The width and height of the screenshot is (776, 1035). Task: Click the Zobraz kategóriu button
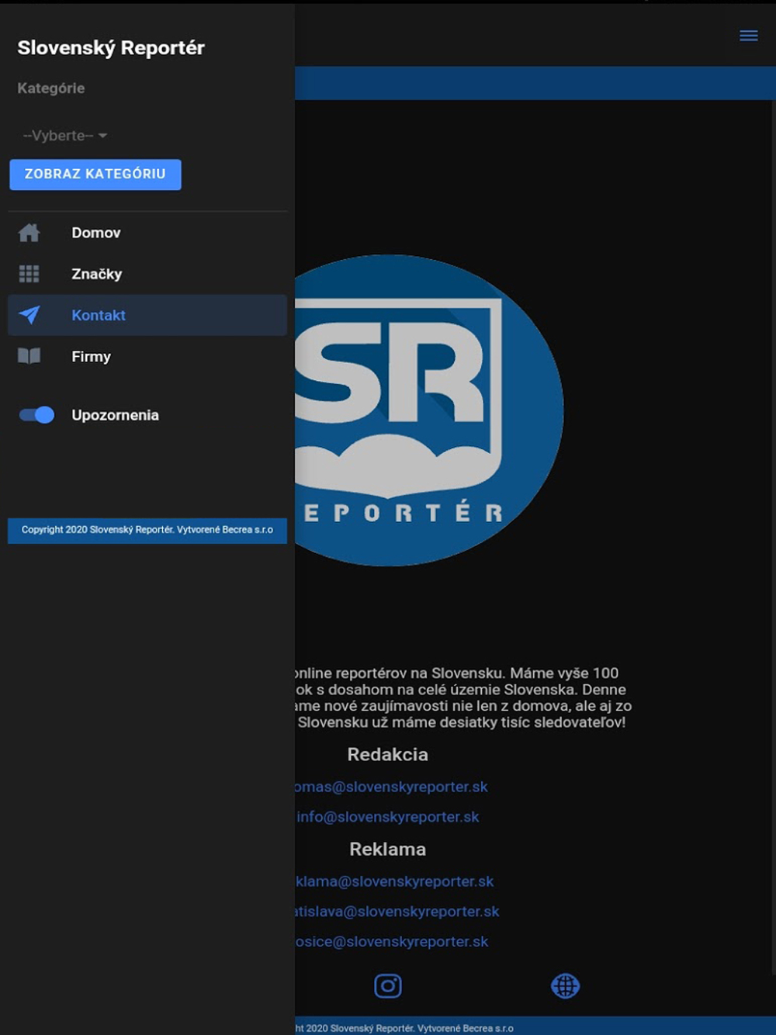pos(95,175)
